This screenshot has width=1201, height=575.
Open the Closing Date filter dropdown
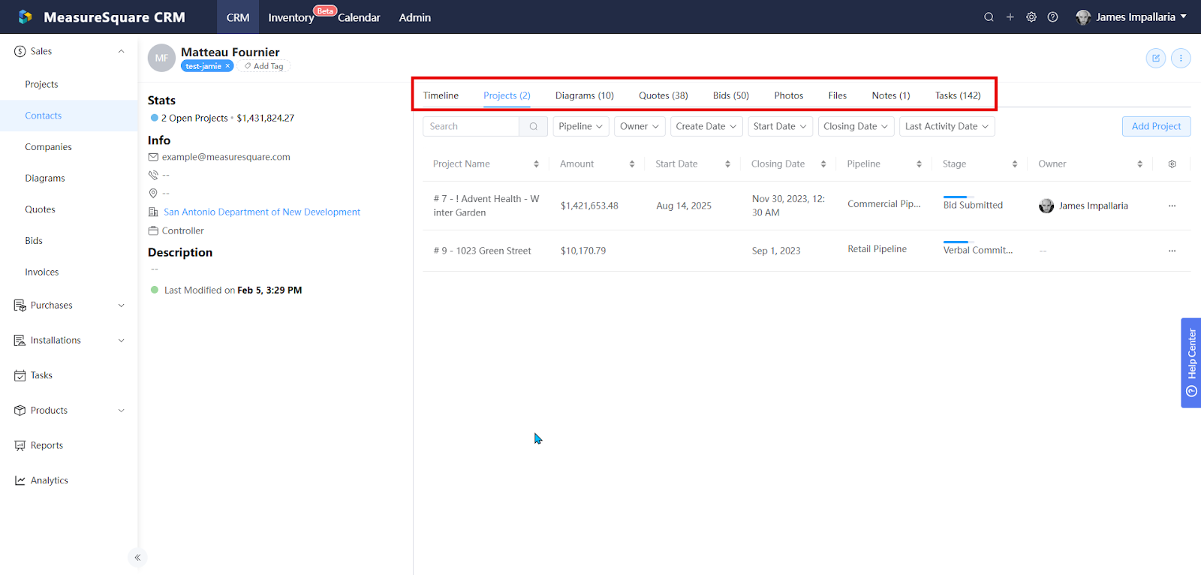(x=856, y=126)
